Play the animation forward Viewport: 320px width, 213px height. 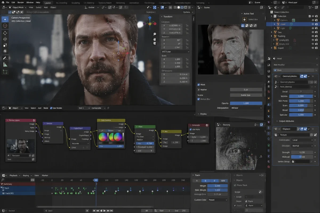click(104, 211)
